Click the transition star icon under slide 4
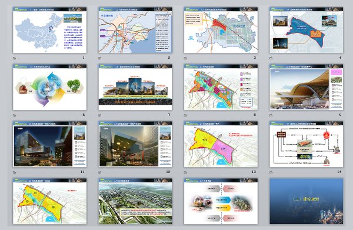 (x=271, y=58)
